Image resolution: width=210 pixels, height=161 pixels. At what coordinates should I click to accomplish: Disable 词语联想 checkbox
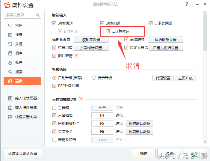pos(126,39)
